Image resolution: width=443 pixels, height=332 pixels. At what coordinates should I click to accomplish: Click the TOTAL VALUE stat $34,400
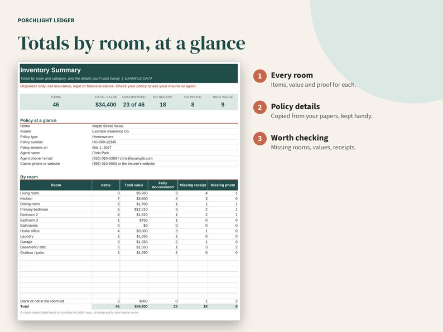pos(105,101)
